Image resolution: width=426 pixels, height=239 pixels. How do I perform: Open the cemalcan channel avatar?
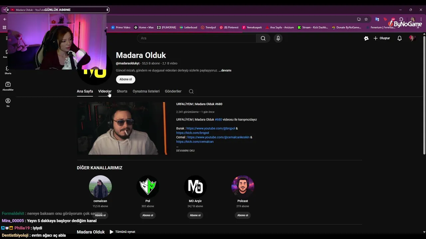(100, 187)
